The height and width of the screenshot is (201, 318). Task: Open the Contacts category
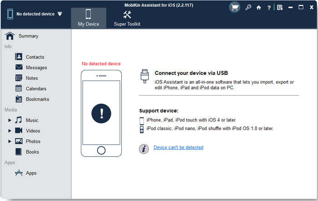point(35,57)
